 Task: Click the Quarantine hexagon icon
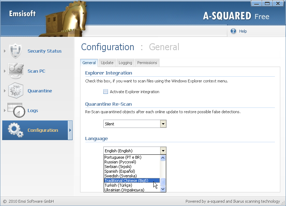(x=16, y=91)
